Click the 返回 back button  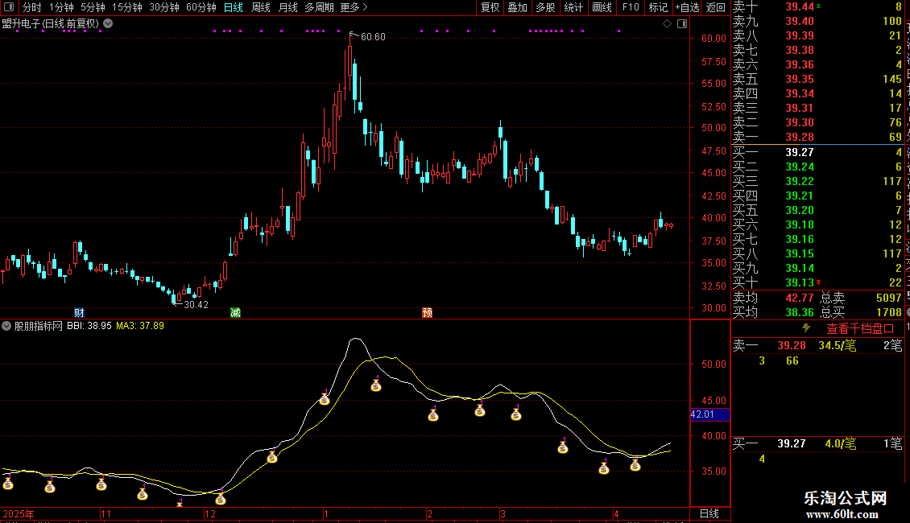(x=716, y=7)
